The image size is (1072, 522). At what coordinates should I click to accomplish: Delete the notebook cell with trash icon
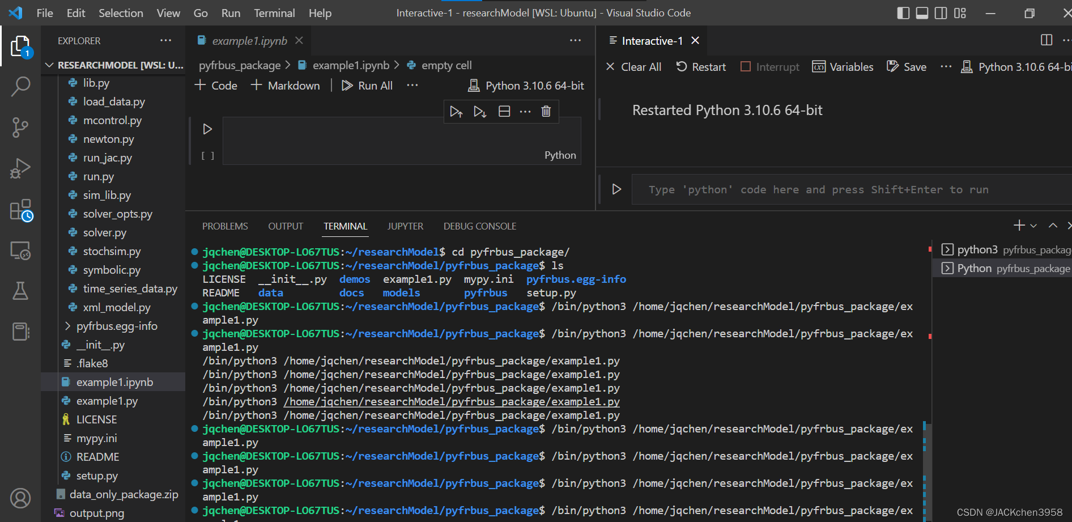click(546, 111)
